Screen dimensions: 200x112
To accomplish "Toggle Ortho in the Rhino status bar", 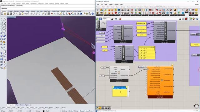I will (71, 111).
